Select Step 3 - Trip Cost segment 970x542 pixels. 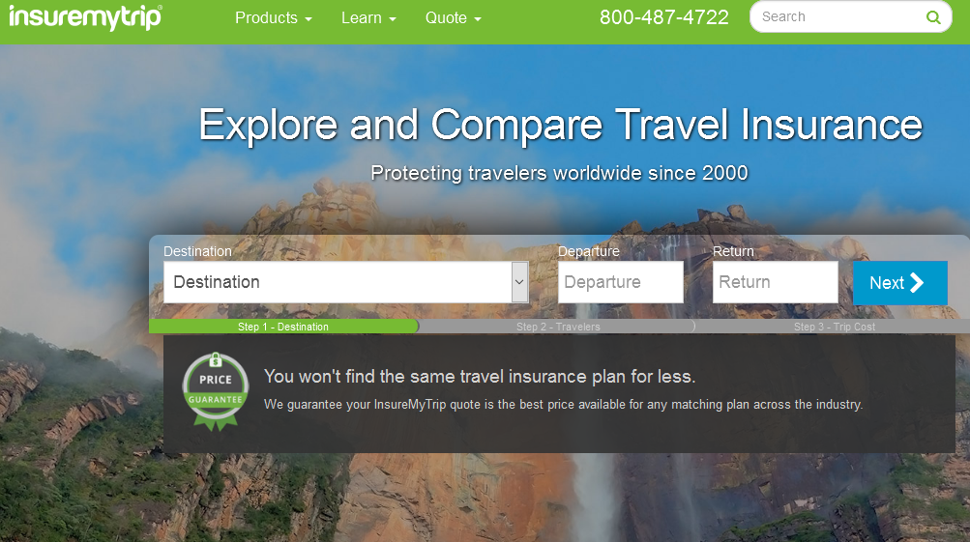point(835,327)
